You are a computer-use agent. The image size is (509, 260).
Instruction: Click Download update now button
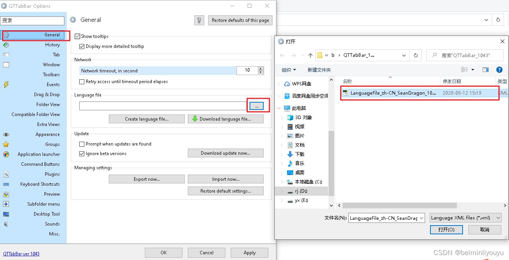tap(226, 153)
